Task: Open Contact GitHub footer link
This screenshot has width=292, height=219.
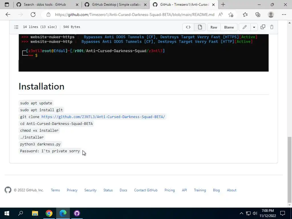Action: point(146,190)
